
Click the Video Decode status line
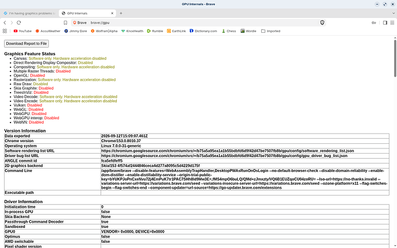pos(66,97)
